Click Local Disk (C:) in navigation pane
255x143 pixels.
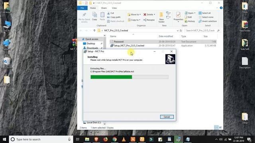pos(94,123)
